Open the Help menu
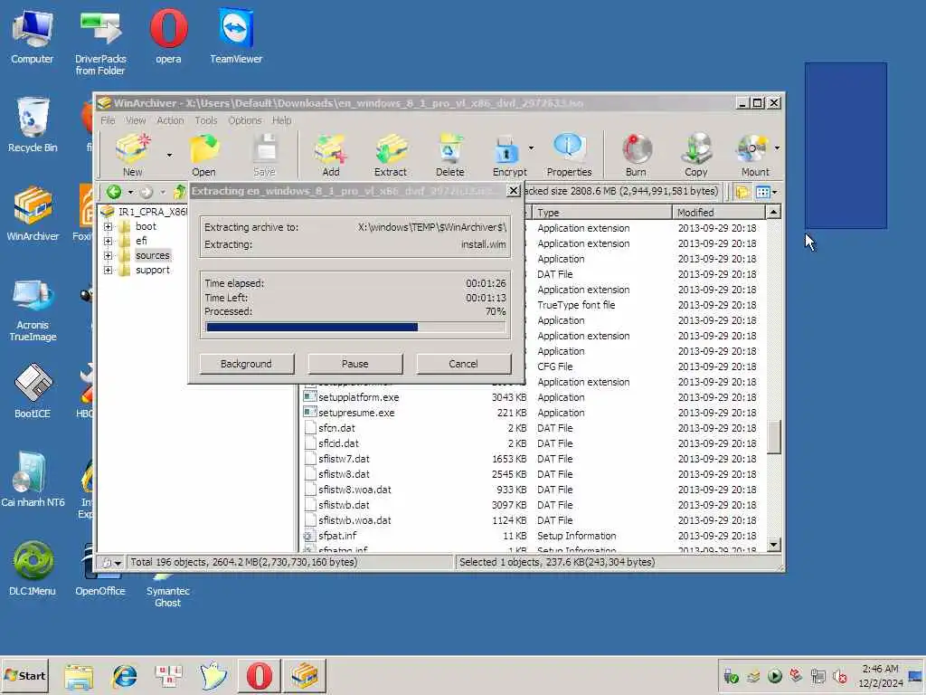 (x=282, y=120)
